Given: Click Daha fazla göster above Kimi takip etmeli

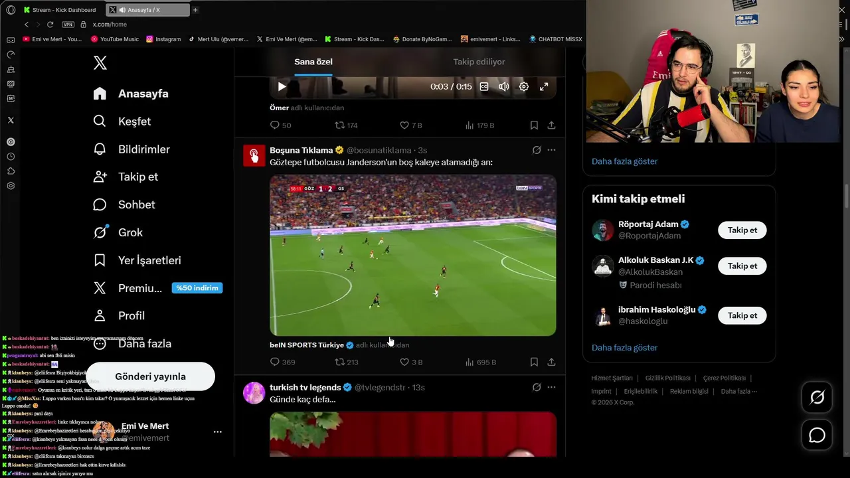Looking at the screenshot, I should pyautogui.click(x=624, y=161).
